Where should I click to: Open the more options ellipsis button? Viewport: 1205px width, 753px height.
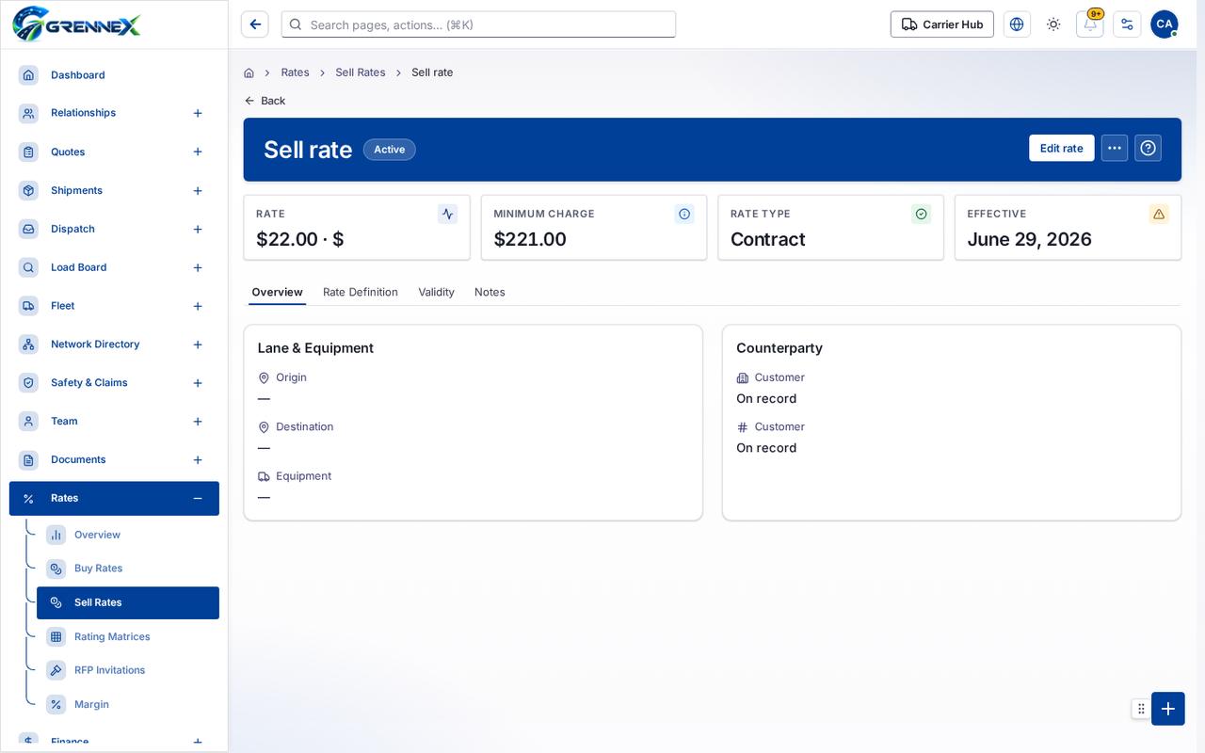pos(1115,148)
